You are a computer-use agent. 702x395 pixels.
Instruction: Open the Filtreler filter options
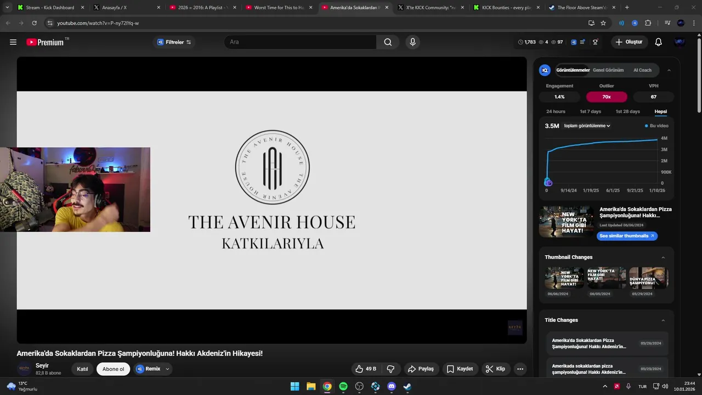pyautogui.click(x=174, y=42)
